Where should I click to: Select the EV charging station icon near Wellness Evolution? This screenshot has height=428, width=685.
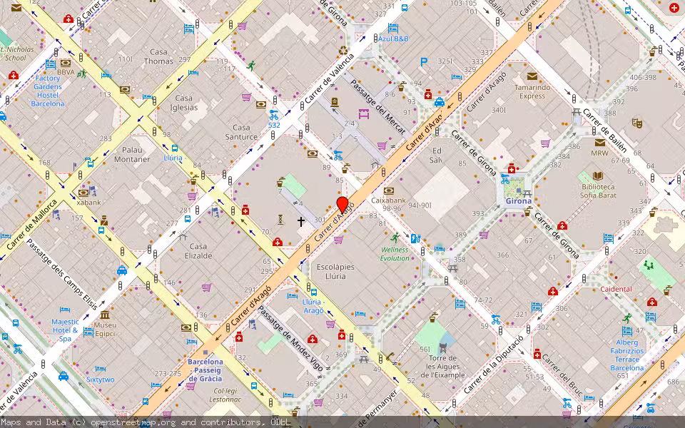[x=415, y=239]
